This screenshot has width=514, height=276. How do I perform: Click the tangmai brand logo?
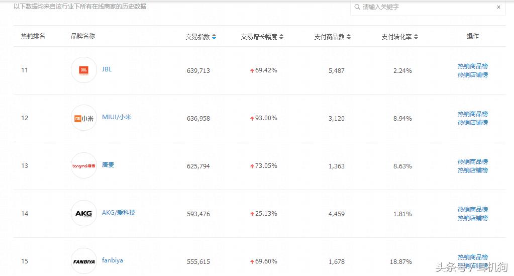[x=84, y=166]
